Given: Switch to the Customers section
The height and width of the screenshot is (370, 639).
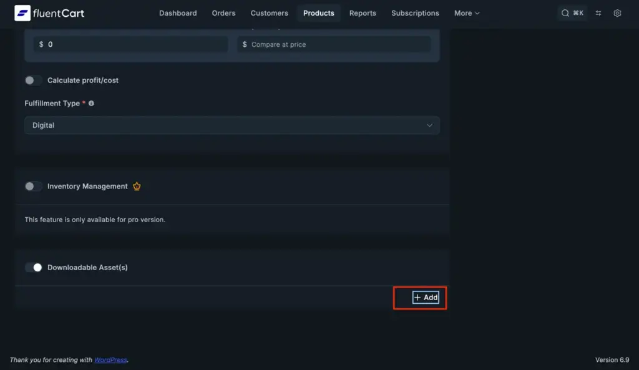Looking at the screenshot, I should [x=269, y=13].
